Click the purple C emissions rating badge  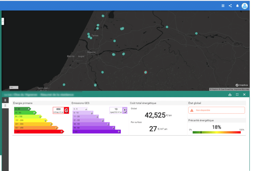click(125, 110)
